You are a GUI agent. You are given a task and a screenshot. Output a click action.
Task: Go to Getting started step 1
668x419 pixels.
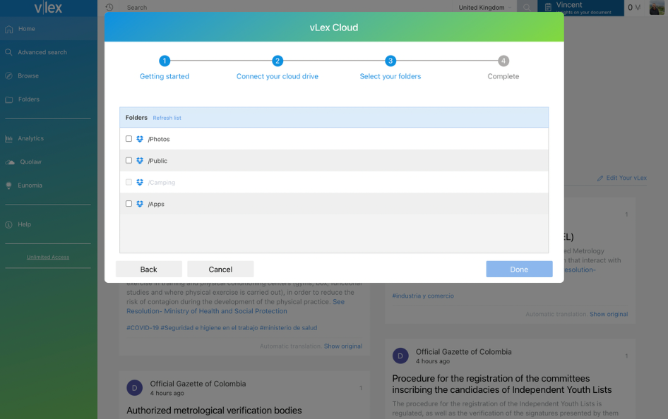click(x=165, y=61)
